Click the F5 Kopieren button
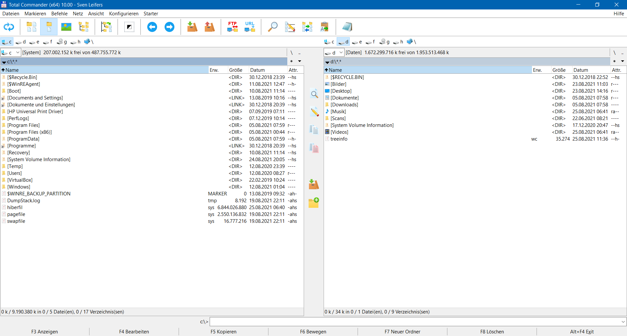This screenshot has height=336, width=627. point(223,332)
